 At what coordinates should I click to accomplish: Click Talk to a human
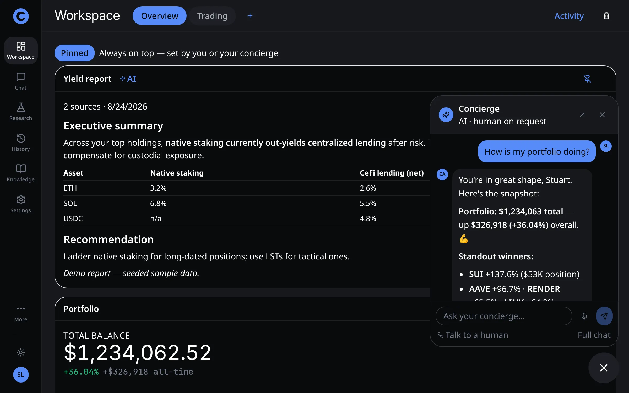(x=473, y=335)
